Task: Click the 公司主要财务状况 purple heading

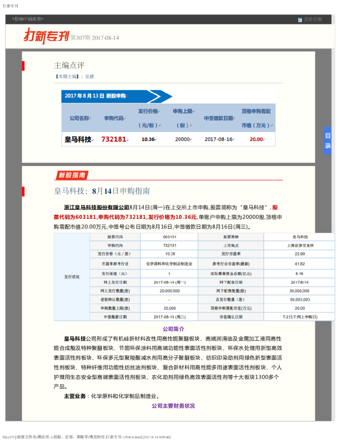Action: click(x=173, y=406)
